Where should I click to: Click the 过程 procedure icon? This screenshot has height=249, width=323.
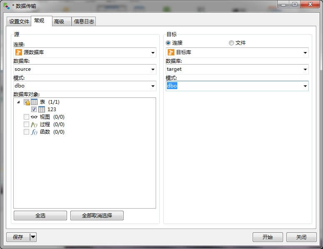(34, 124)
